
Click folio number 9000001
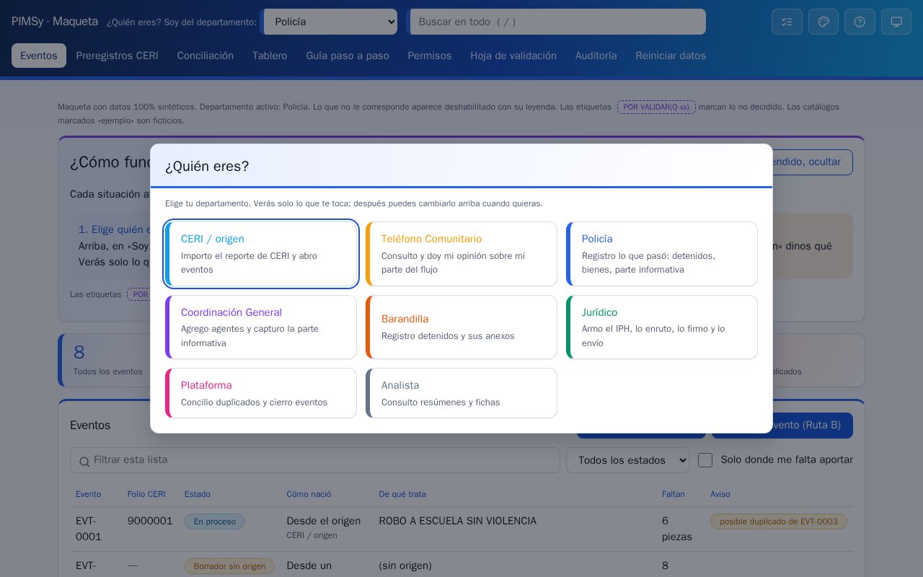tap(150, 521)
